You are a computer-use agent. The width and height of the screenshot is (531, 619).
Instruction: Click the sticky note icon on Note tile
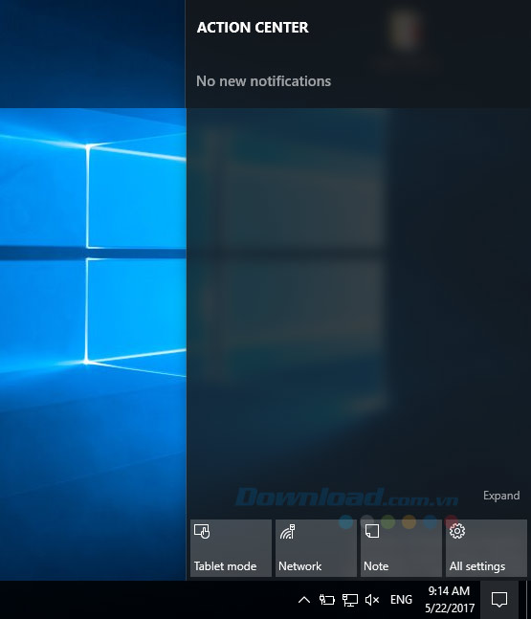pyautogui.click(x=372, y=531)
